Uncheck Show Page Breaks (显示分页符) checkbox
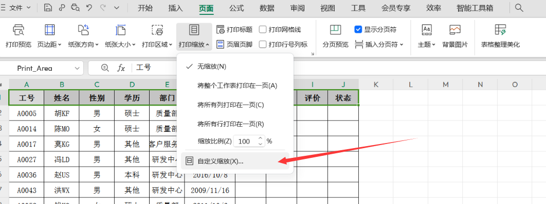 (x=358, y=30)
